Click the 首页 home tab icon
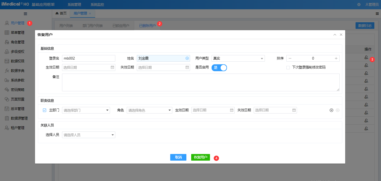Screen dimensions: 381x181 pyautogui.click(x=57, y=13)
